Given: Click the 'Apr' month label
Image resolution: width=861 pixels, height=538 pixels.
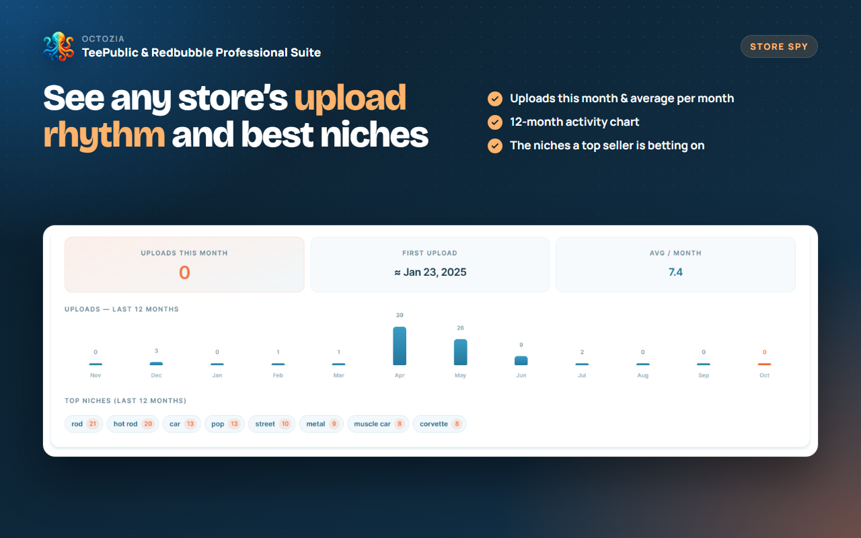Looking at the screenshot, I should [400, 375].
